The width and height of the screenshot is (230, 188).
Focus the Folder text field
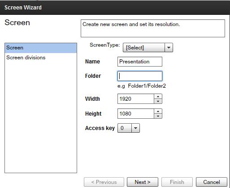coord(140,76)
